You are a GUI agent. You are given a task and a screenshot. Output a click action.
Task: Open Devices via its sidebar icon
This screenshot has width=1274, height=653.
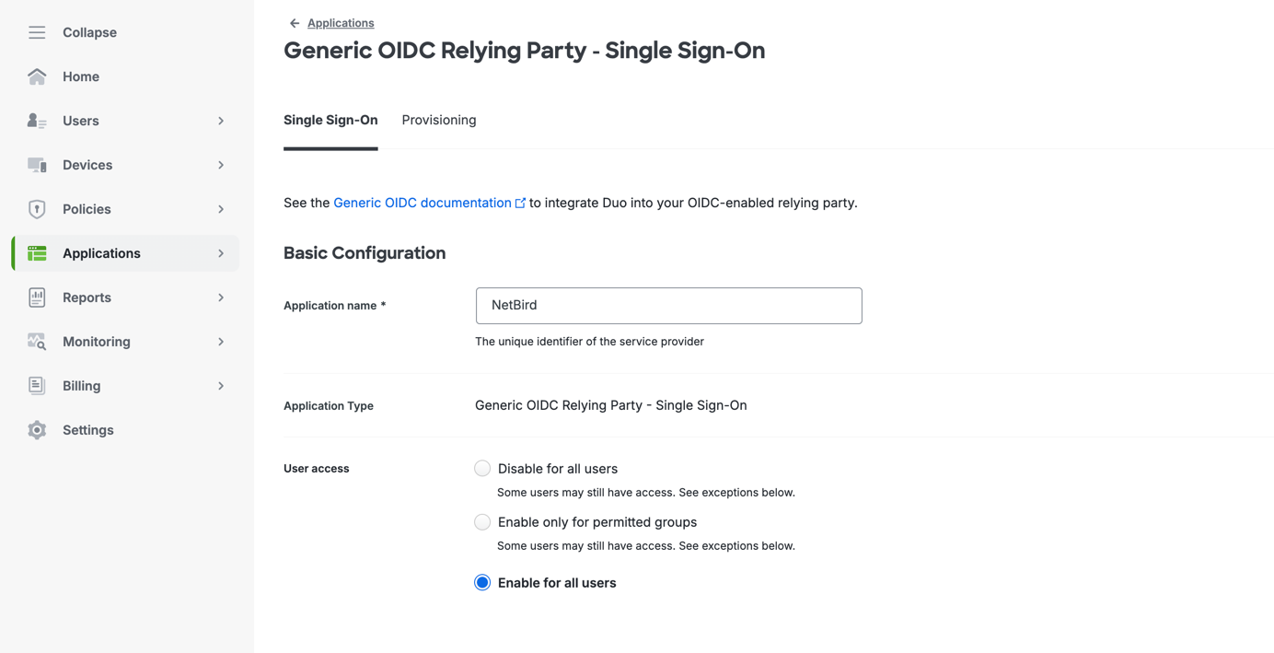click(x=36, y=165)
